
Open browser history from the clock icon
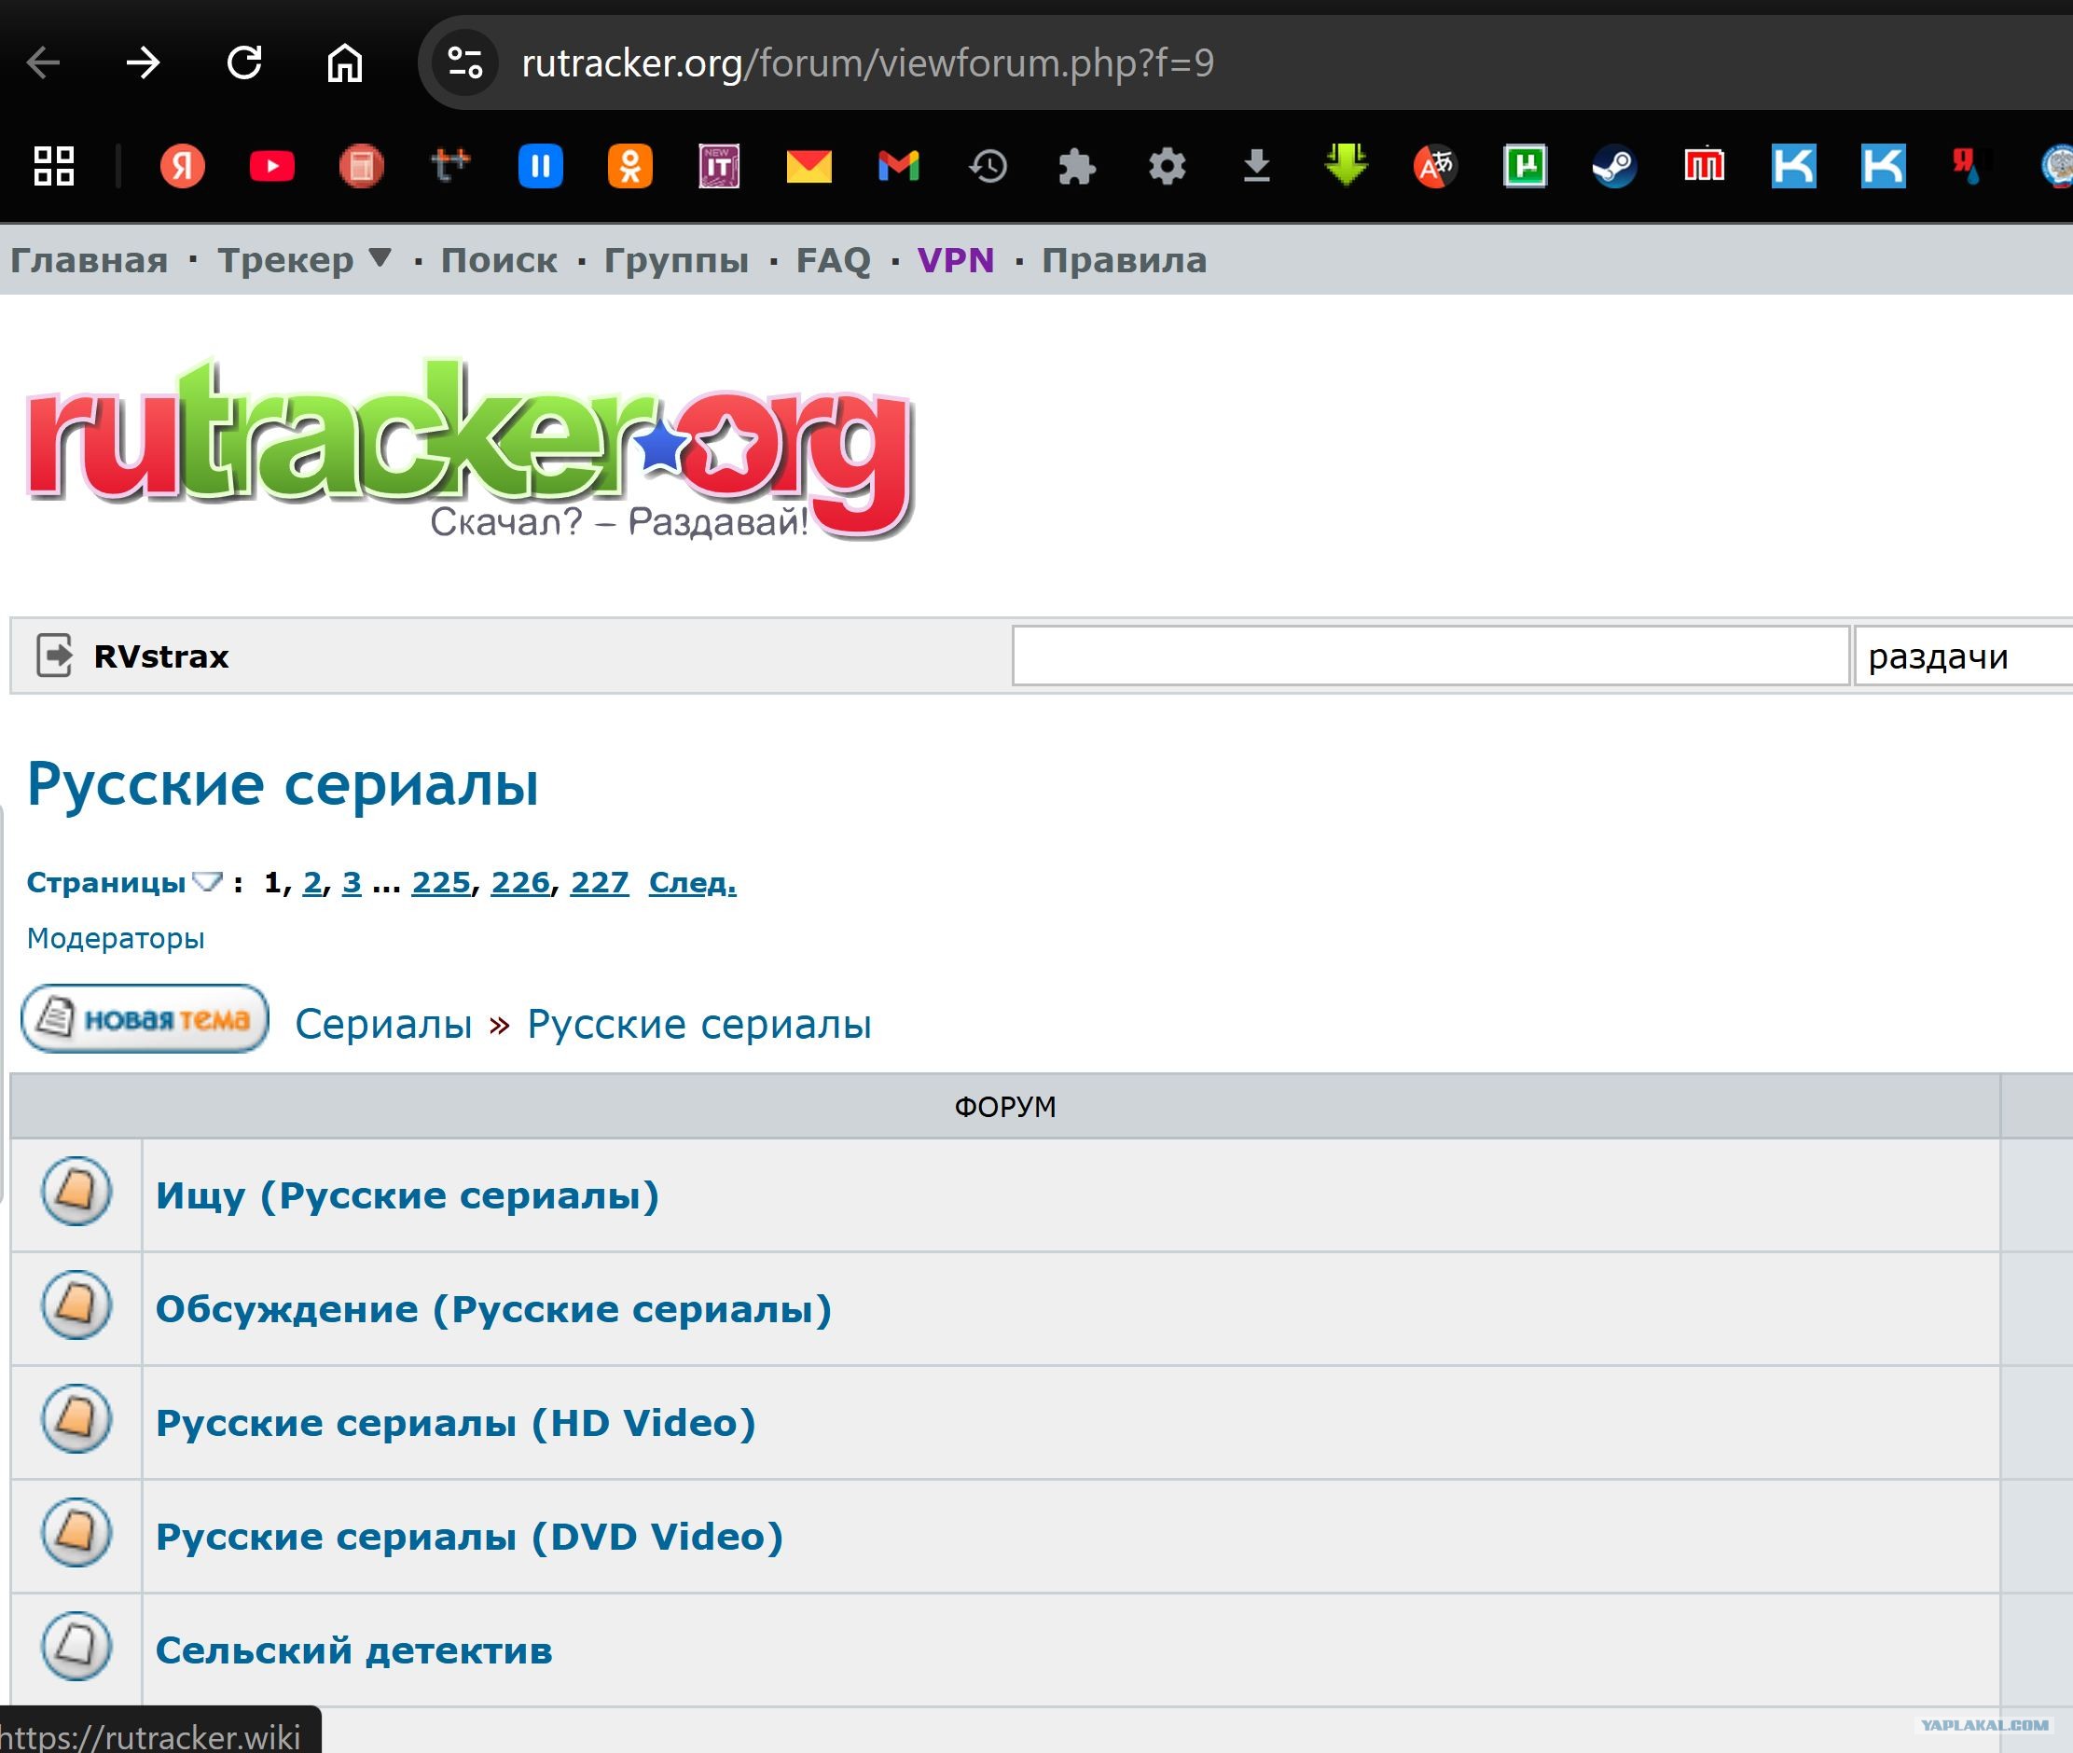click(x=988, y=166)
